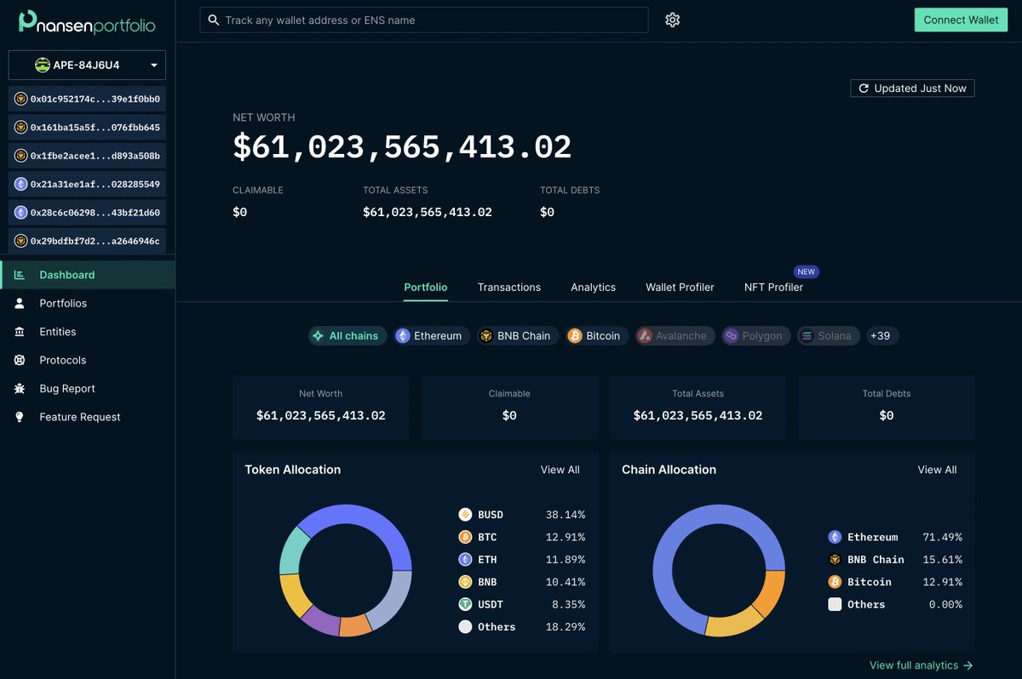
Task: Open the NFT Profiler tab
Action: tap(774, 287)
